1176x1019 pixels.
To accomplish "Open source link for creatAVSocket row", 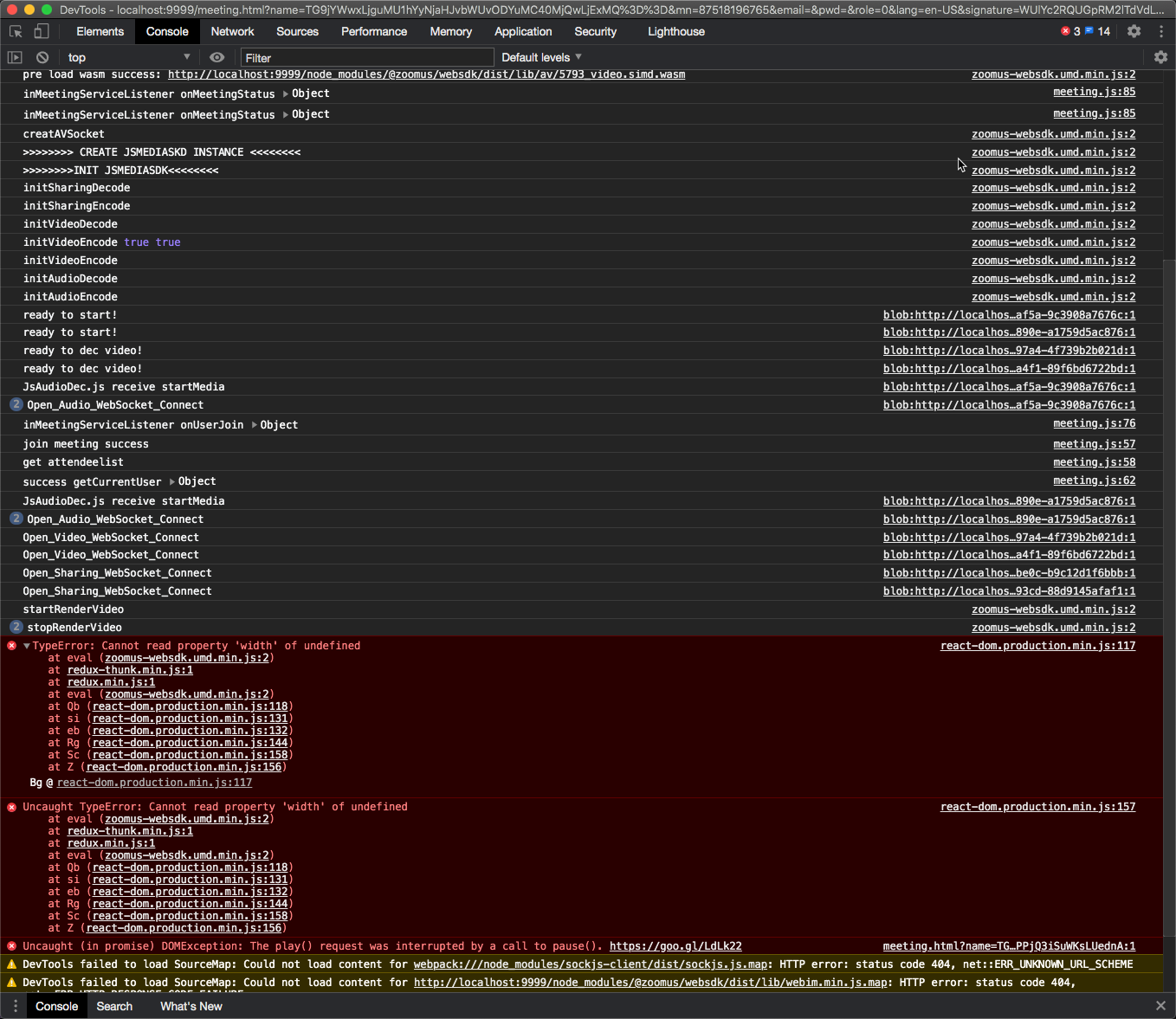I will tap(1054, 134).
